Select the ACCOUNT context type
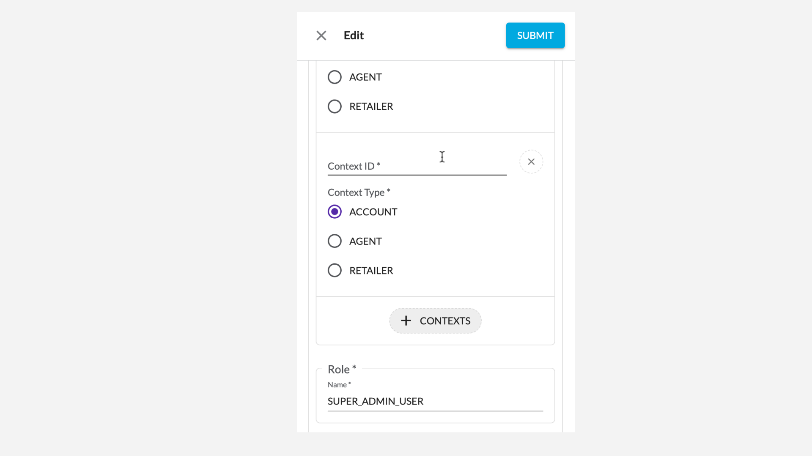 click(x=335, y=212)
